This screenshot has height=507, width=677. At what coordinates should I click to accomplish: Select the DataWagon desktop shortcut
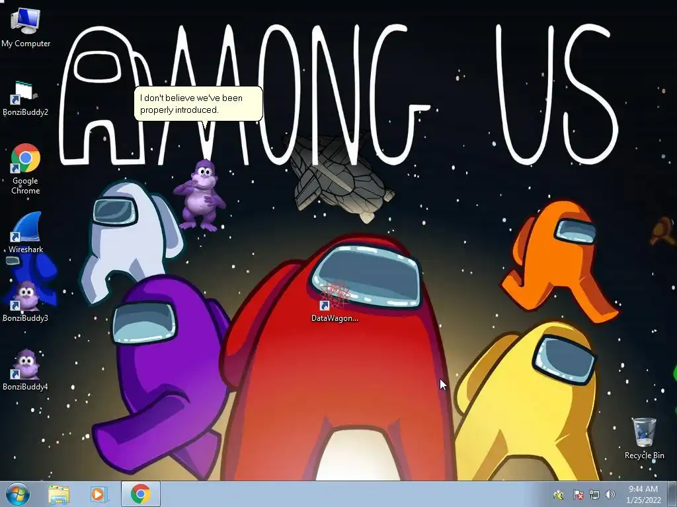[x=335, y=302]
